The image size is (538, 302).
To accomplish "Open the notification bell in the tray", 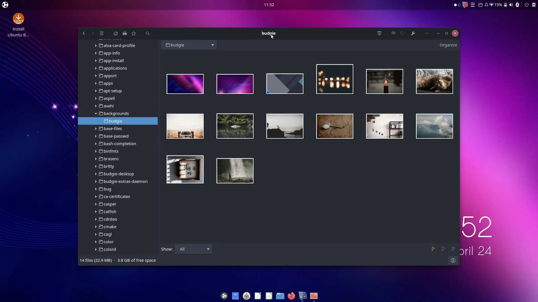I will coord(486,5).
